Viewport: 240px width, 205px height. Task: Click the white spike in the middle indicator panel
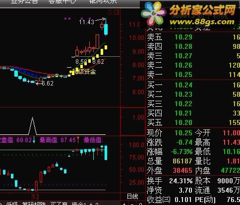(32, 126)
